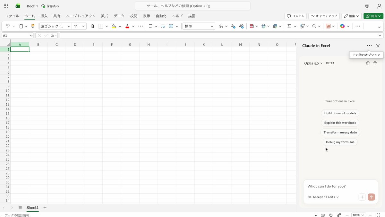Expand the Opus 4.5 model selector
The width and height of the screenshot is (385, 217).
(x=313, y=63)
